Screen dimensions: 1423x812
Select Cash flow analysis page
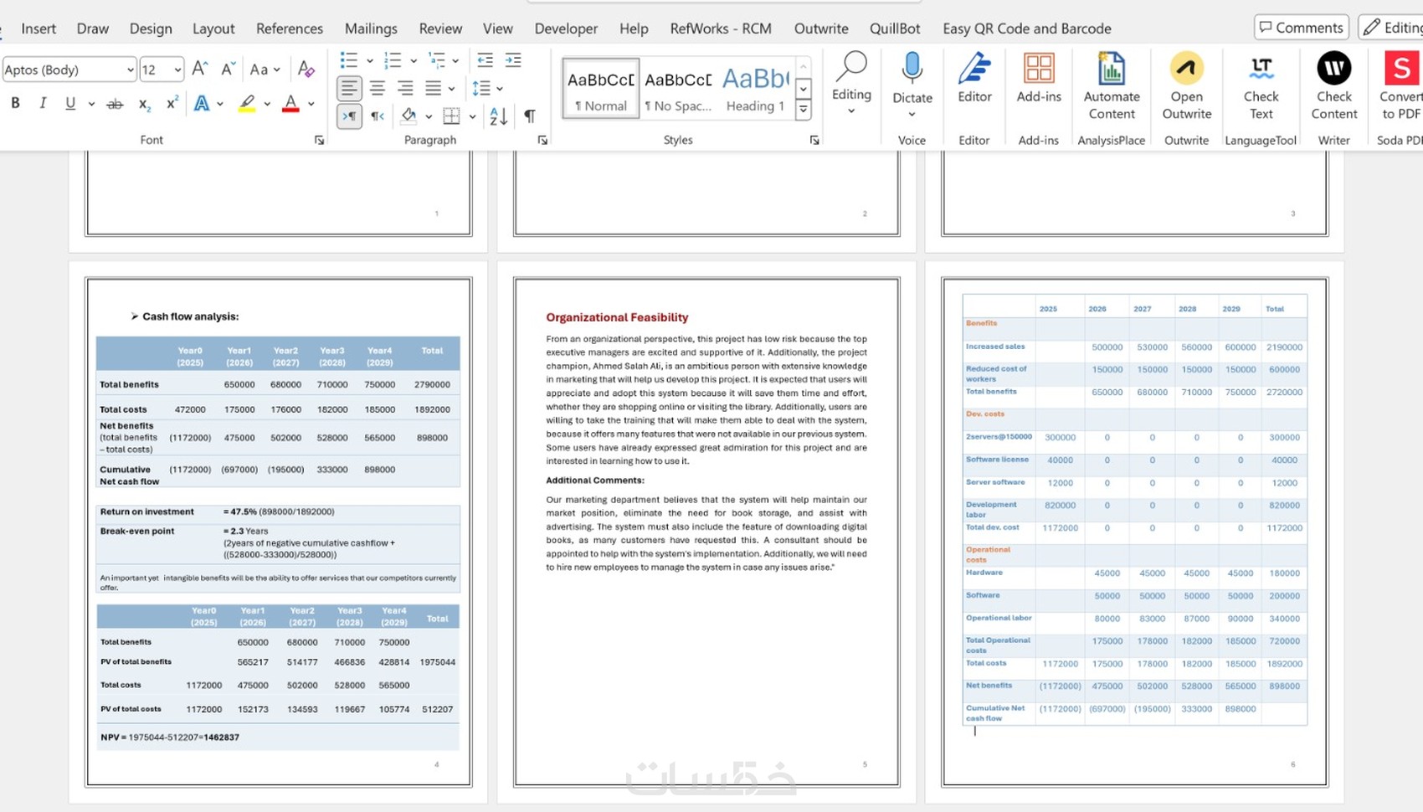[279, 532]
